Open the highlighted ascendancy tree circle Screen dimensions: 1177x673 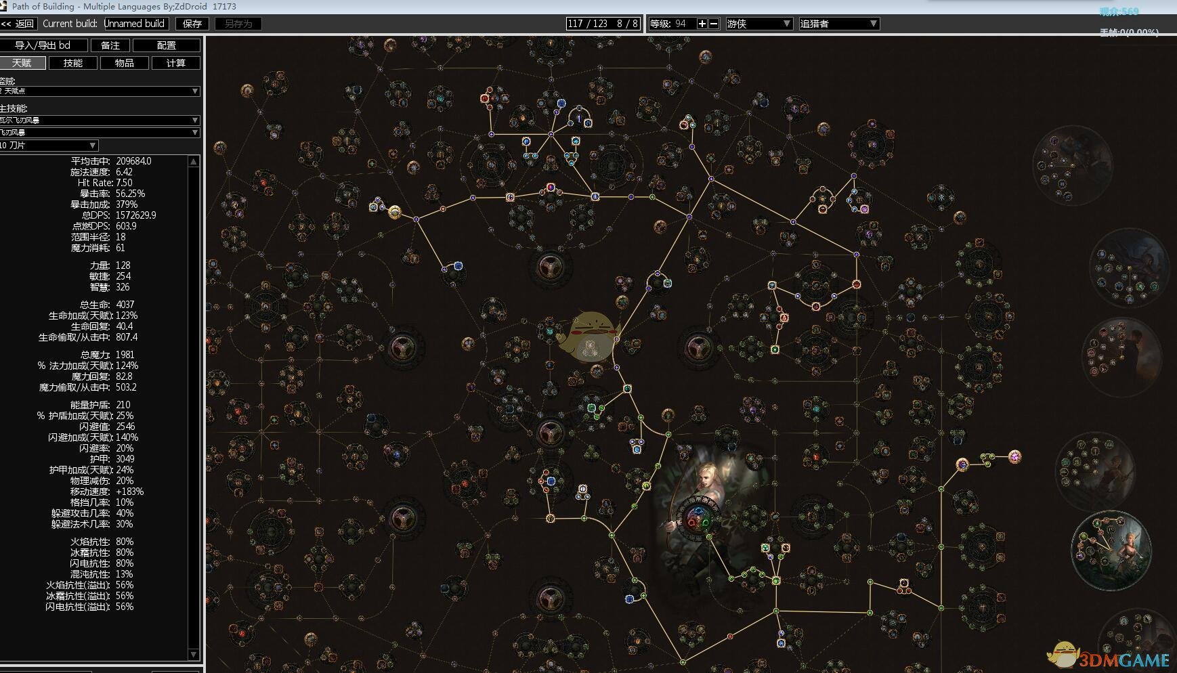click(1111, 550)
